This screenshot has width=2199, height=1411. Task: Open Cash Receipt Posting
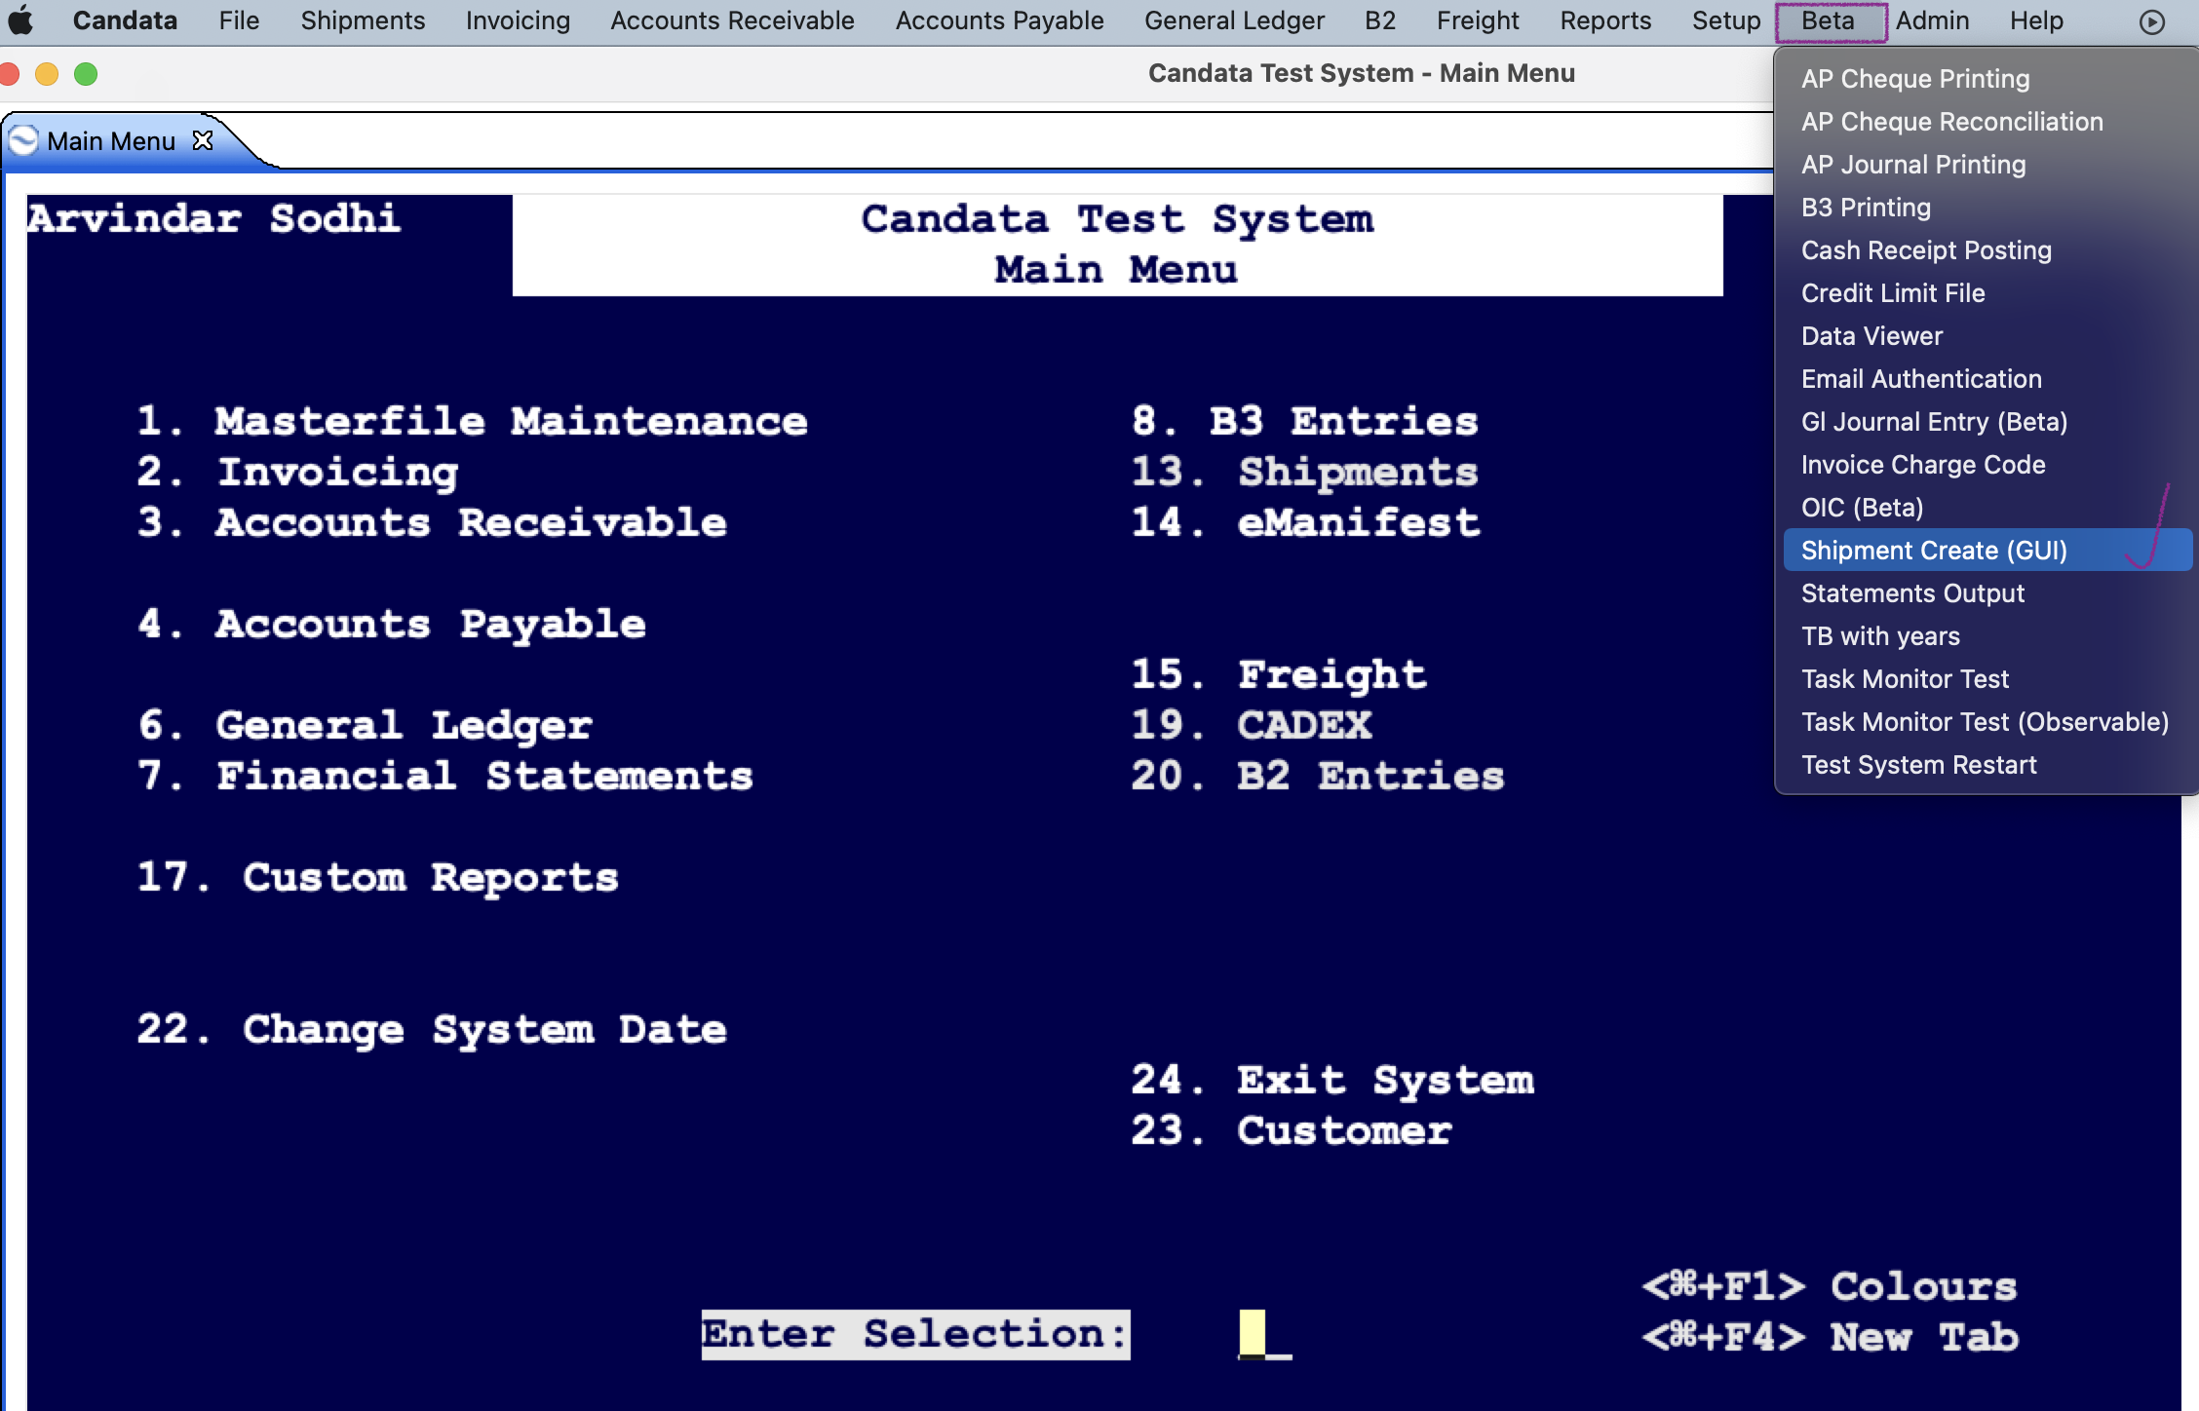click(1987, 250)
